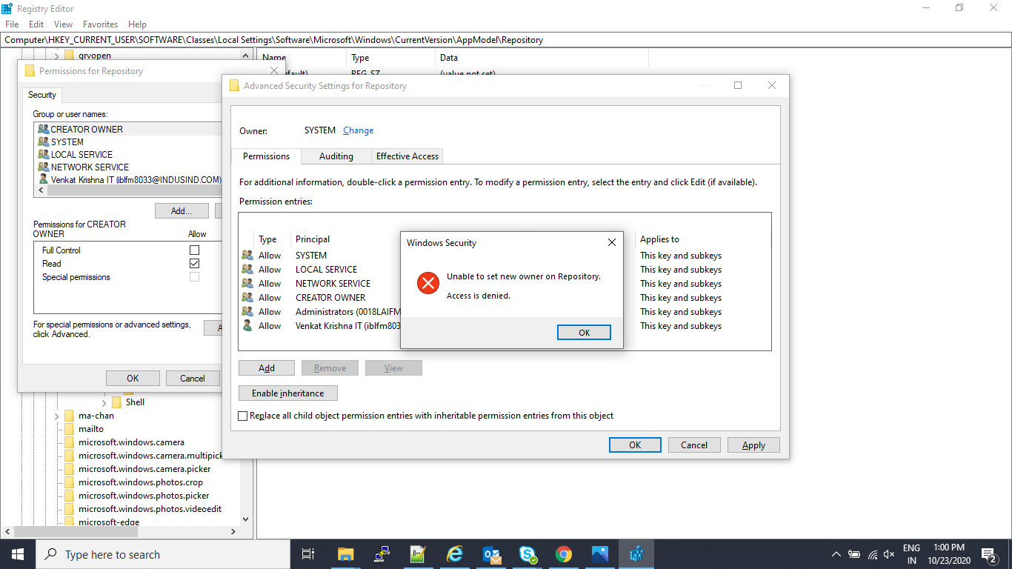Untick the Read Allow checkbox
1012x569 pixels.
(194, 264)
